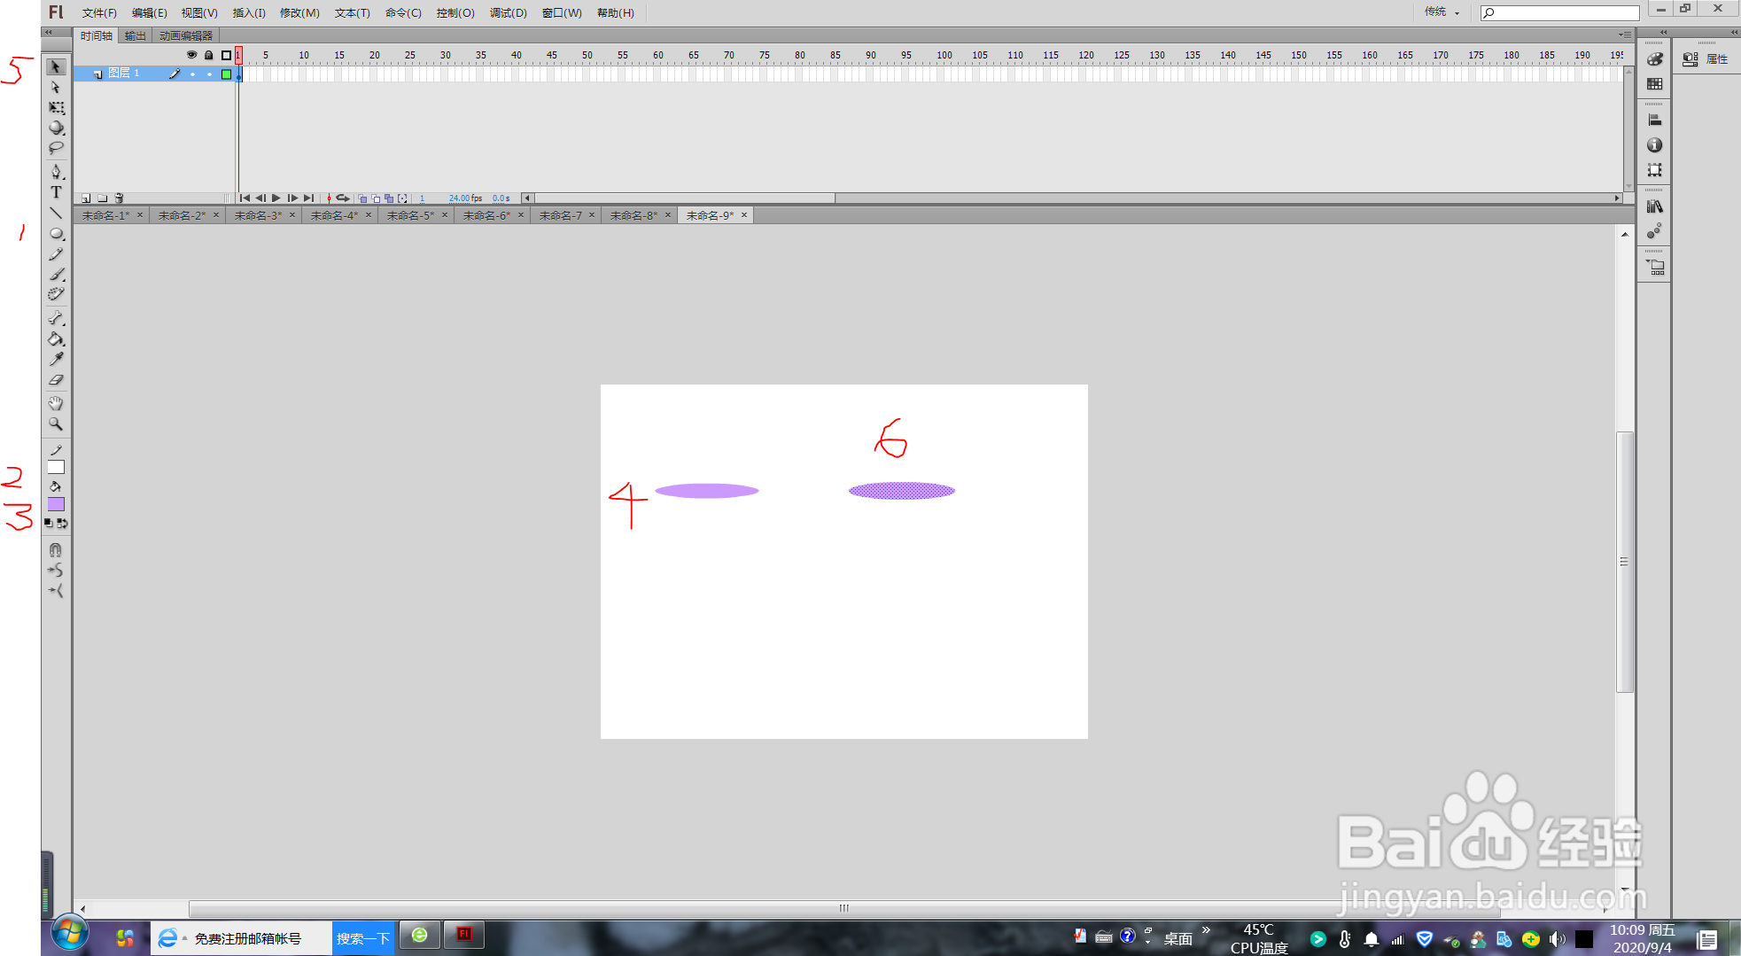This screenshot has height=956, width=1741.
Task: Hide 图层 1 with the eye toggle
Action: pos(192,74)
